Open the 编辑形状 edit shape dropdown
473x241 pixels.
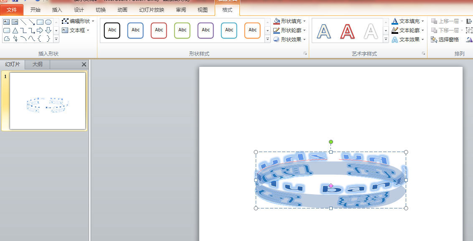pos(78,21)
